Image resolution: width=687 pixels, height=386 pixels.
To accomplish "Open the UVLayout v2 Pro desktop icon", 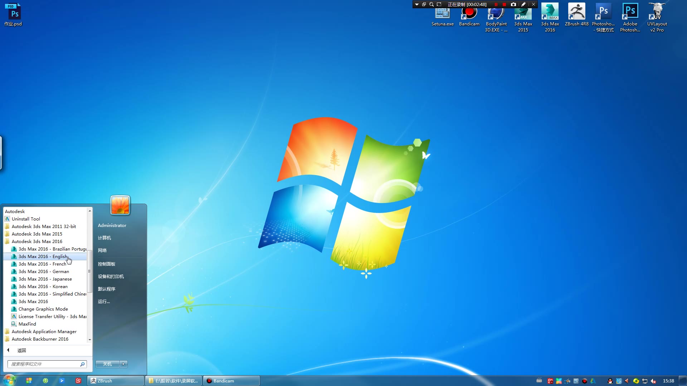I will tap(657, 18).
